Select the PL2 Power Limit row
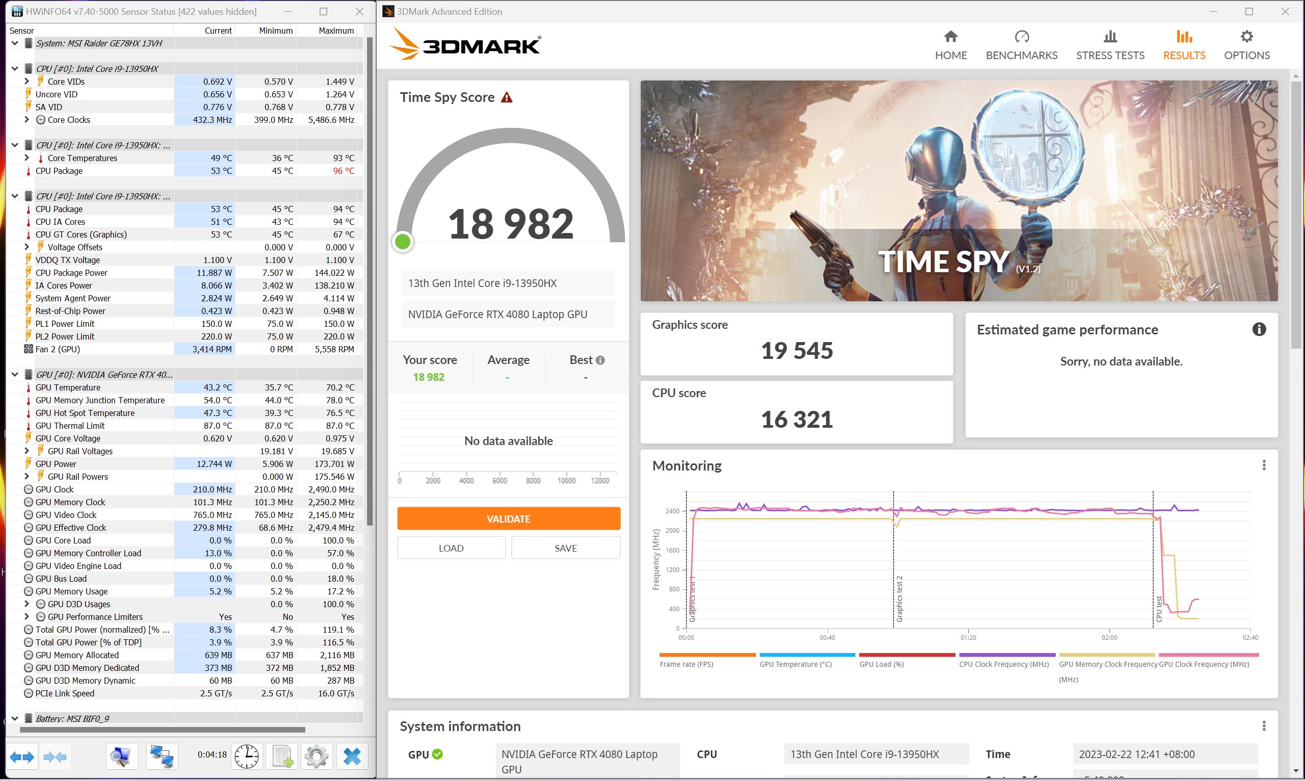 184,336
